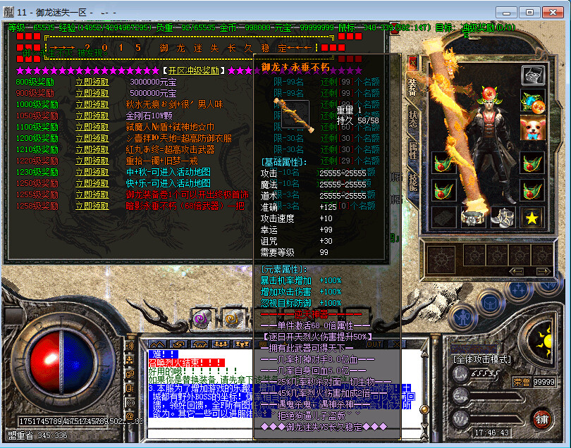
Task: Click the dragon app icon in title bar
Action: [8, 12]
